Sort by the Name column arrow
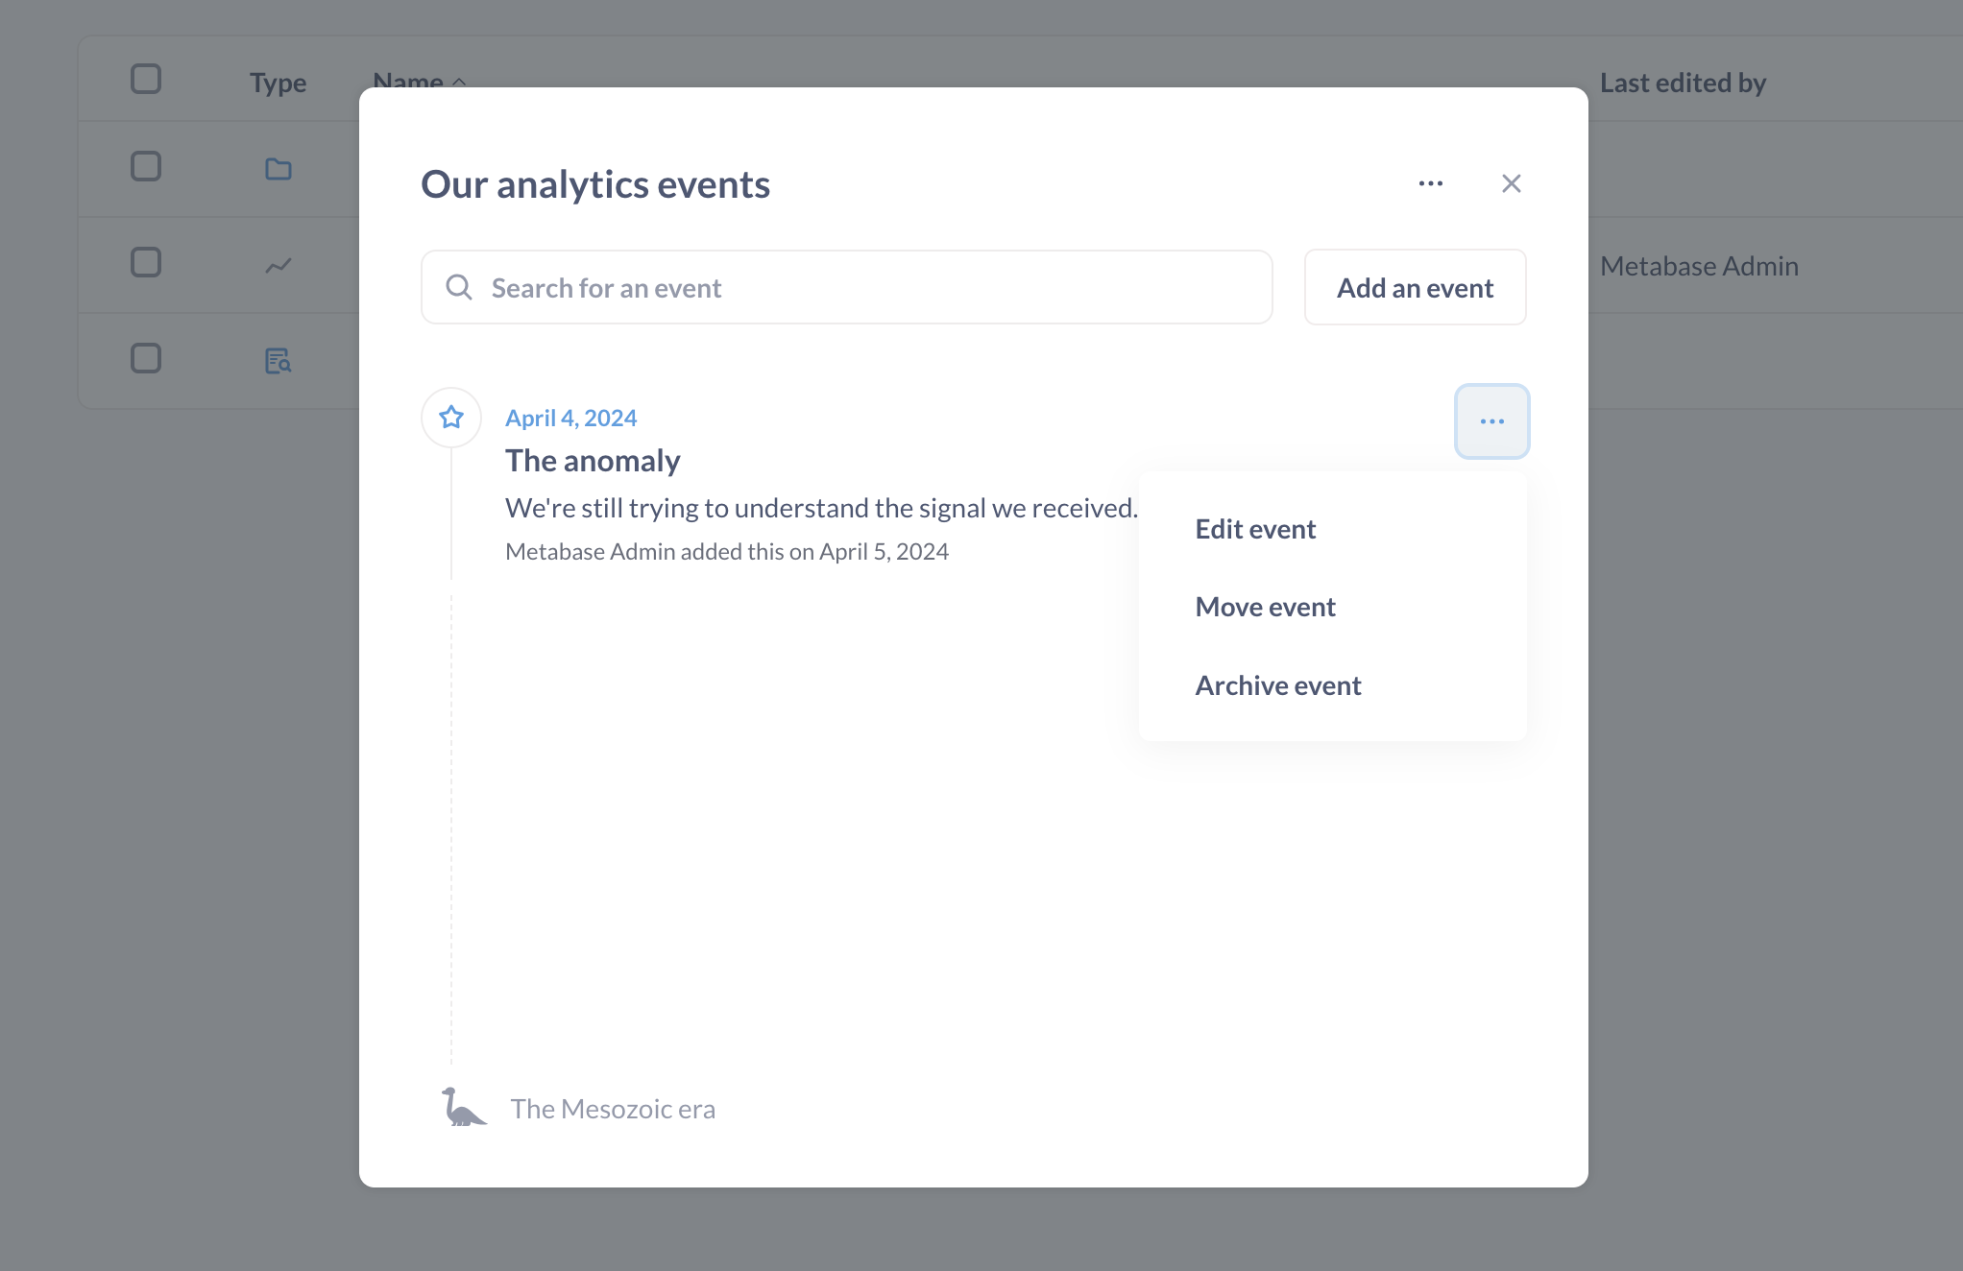Screen dimensions: 1963x1271 point(459,82)
